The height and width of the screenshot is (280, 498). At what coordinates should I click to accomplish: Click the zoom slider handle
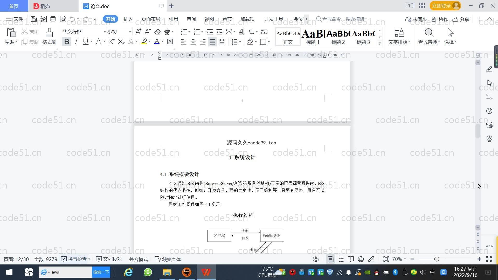pyautogui.click(x=437, y=259)
